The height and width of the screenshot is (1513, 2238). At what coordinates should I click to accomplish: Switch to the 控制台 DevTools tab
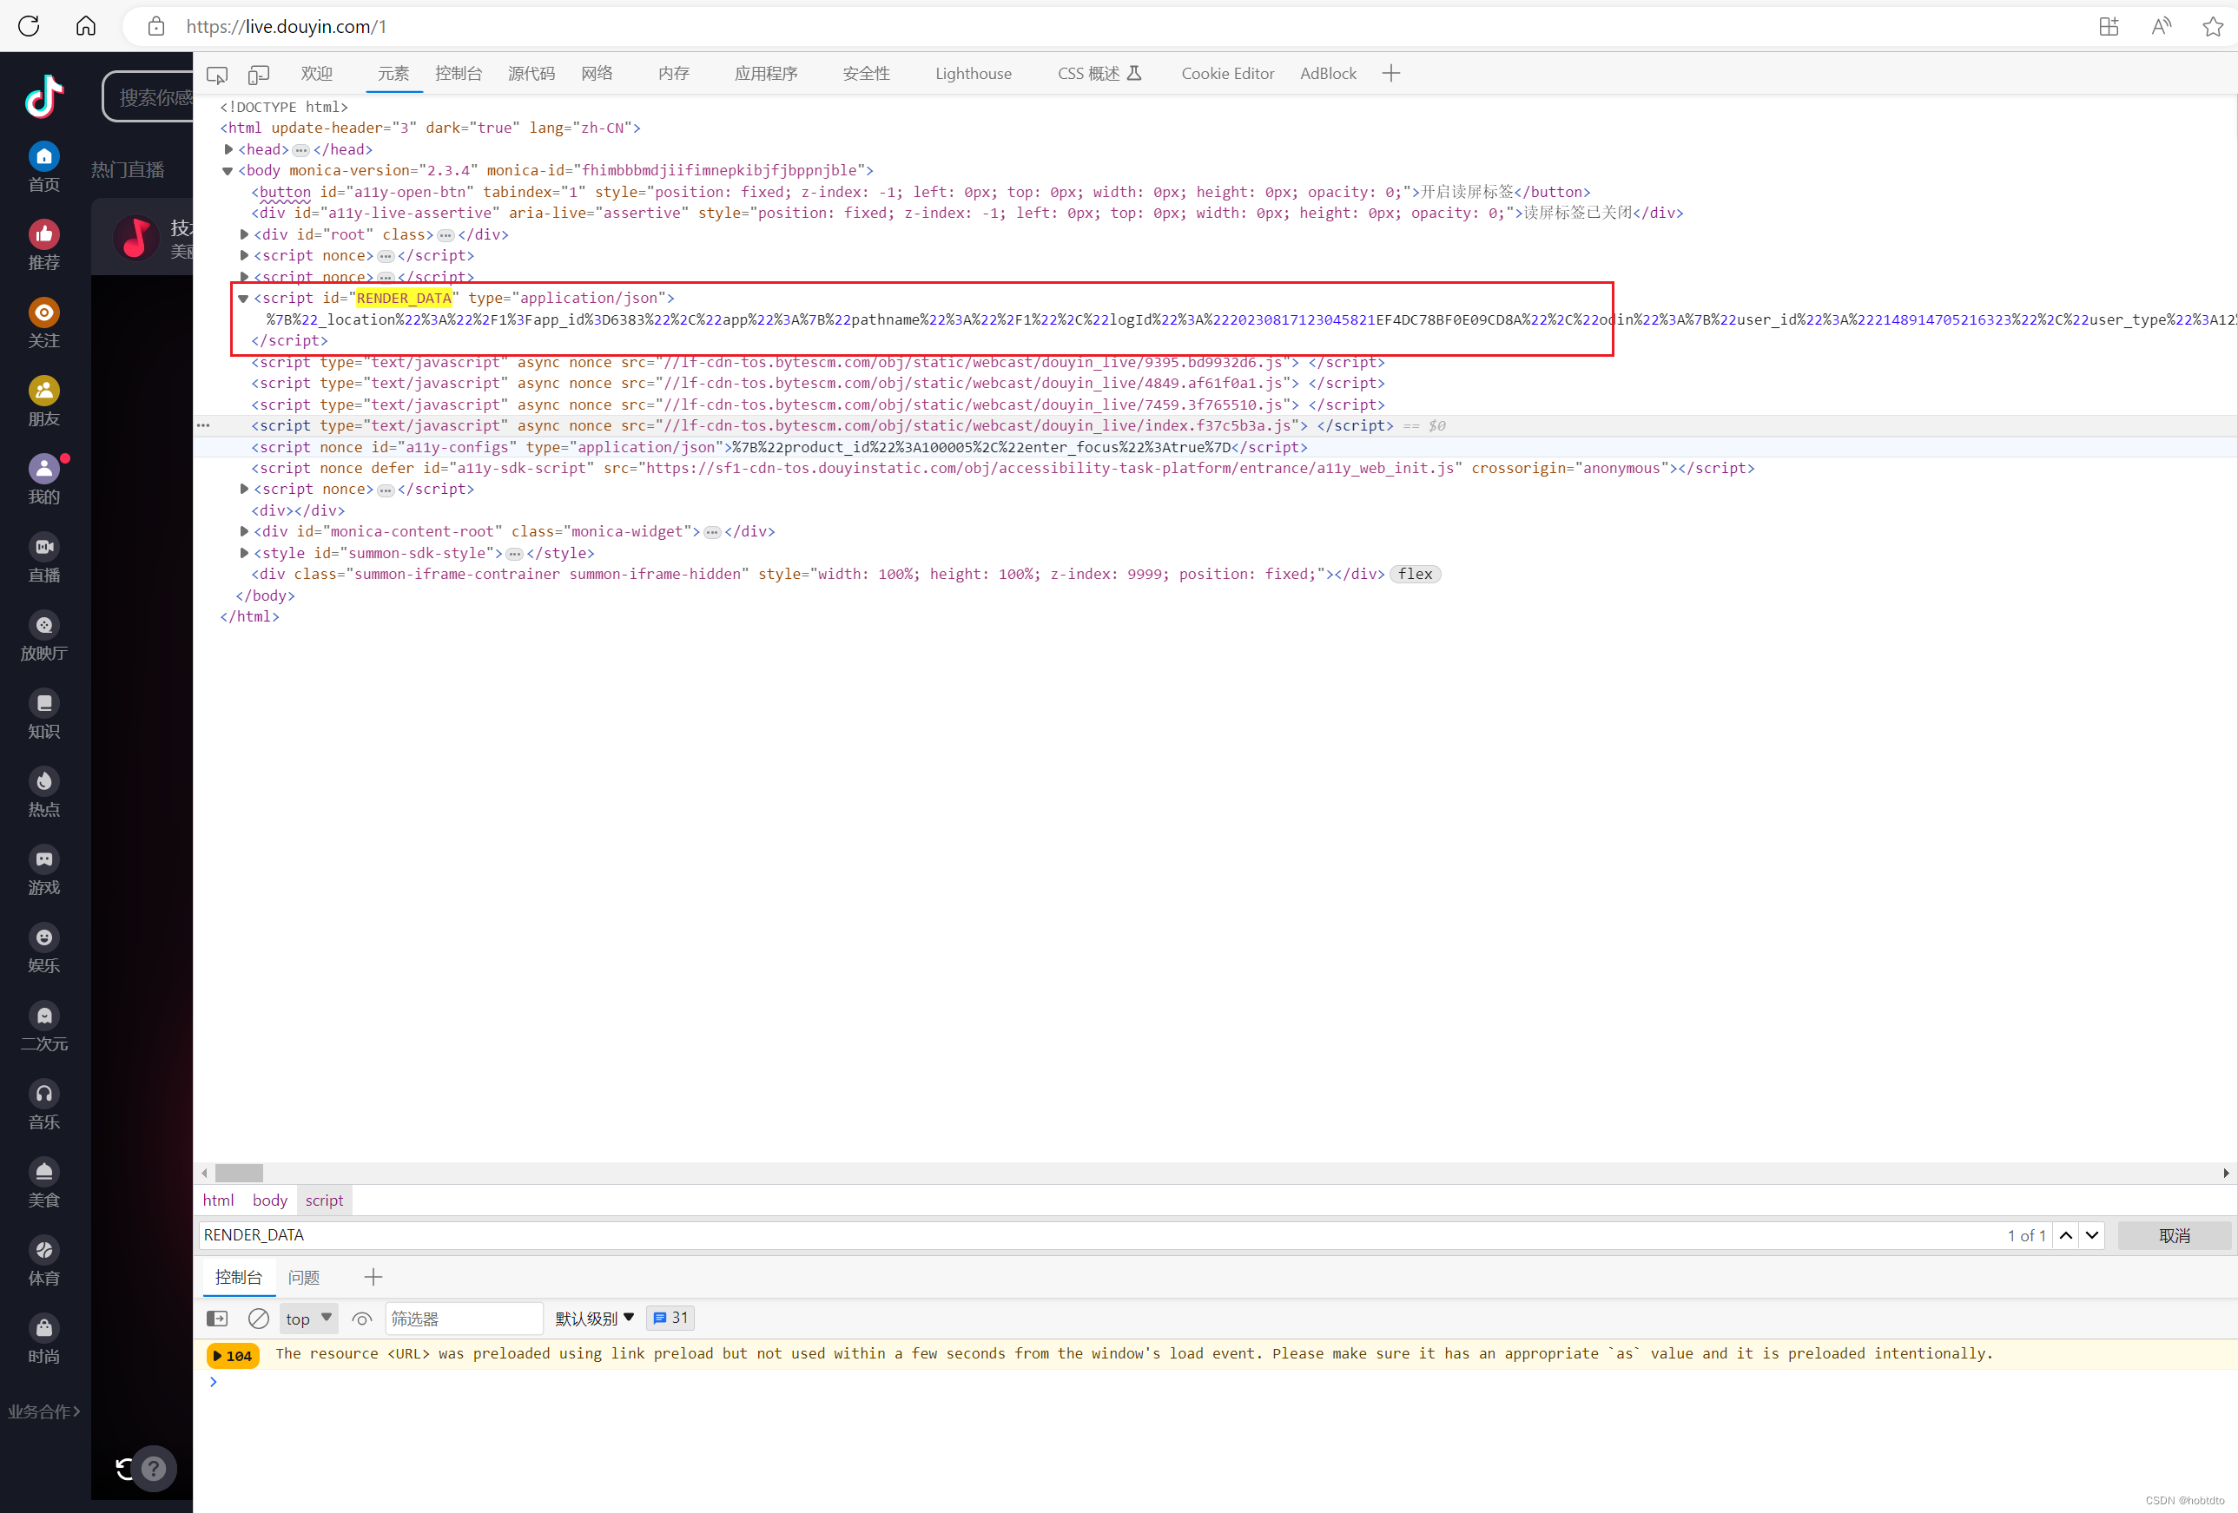459,73
